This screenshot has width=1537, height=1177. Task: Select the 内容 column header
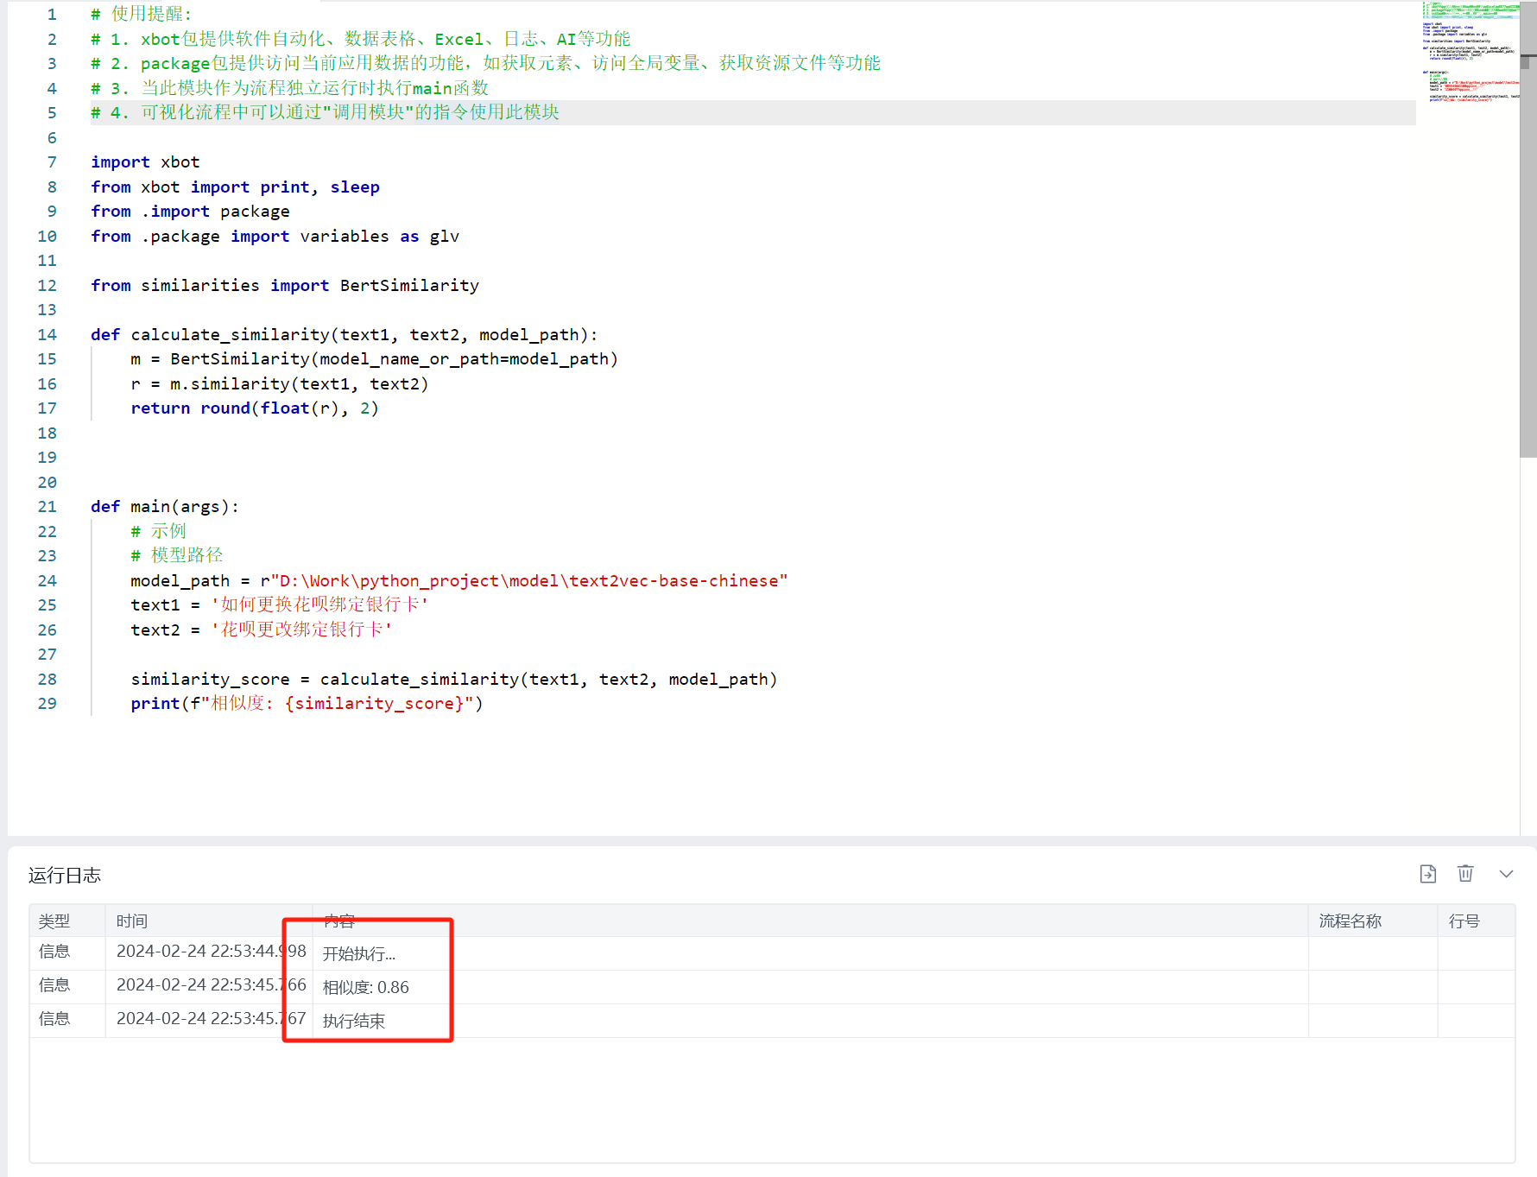(x=339, y=921)
